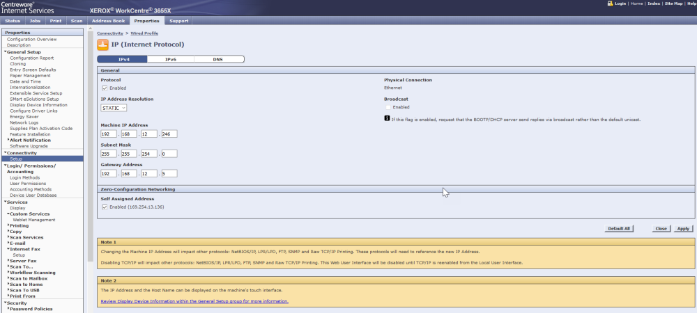Open the IP Address Resolution STATIC dropdown
The image size is (697, 313).
(x=114, y=108)
